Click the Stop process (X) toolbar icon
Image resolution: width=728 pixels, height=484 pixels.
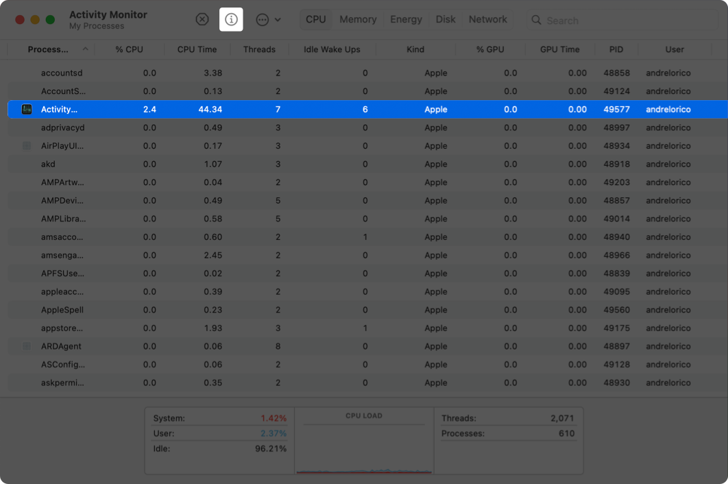[202, 19]
